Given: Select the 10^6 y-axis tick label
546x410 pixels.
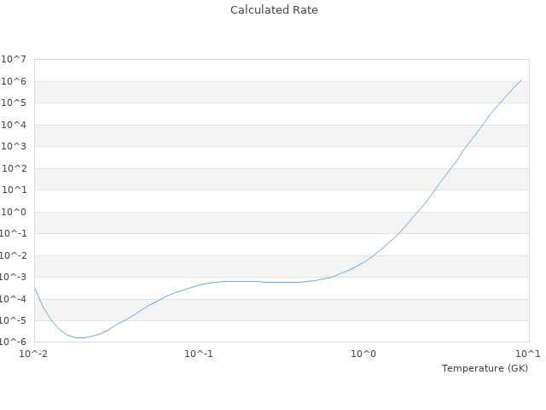Looking at the screenshot, I should [14, 81].
